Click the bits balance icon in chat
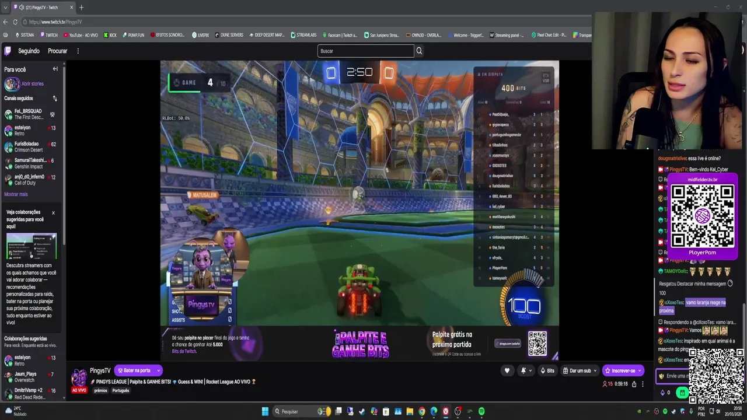Image resolution: width=747 pixels, height=420 pixels. coord(665,393)
